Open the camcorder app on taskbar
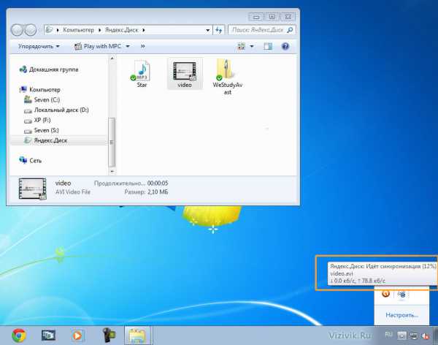438x345 pixels. (x=109, y=335)
